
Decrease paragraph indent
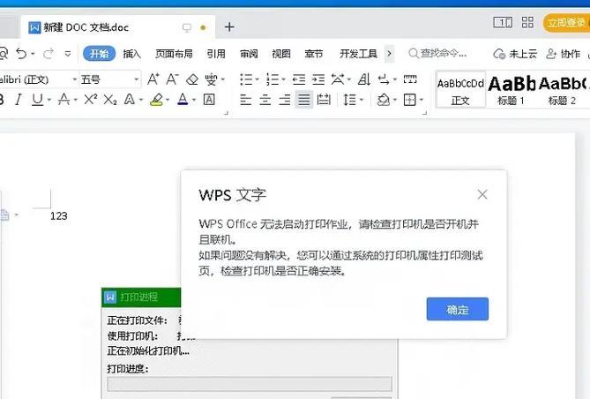[x=299, y=79]
